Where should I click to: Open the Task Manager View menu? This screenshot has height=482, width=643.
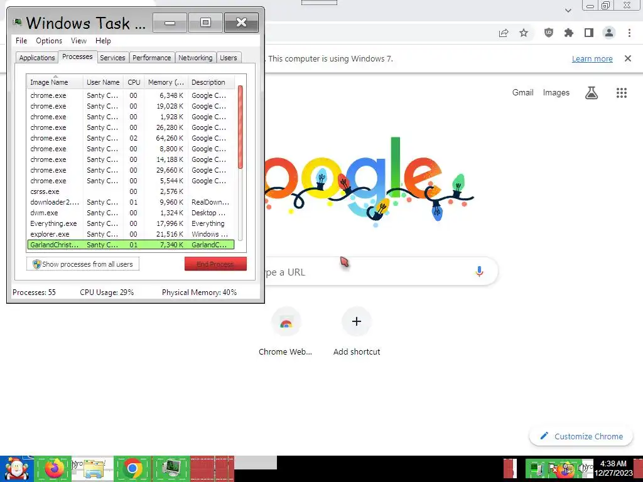[x=78, y=41]
